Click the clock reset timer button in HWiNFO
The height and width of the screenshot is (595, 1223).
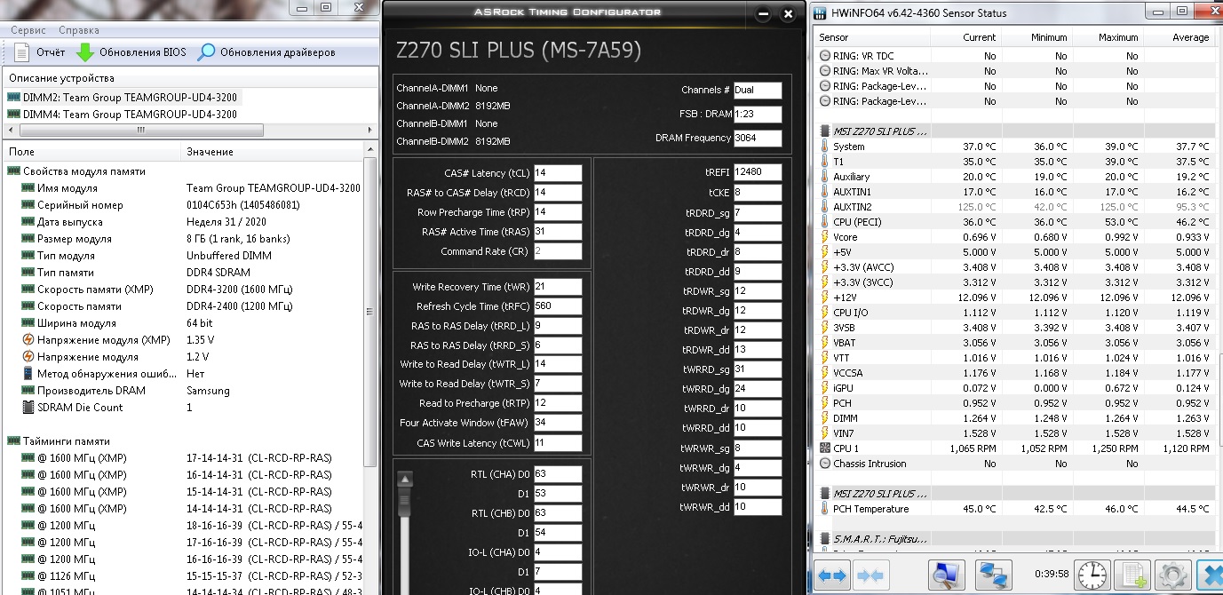[1092, 575]
